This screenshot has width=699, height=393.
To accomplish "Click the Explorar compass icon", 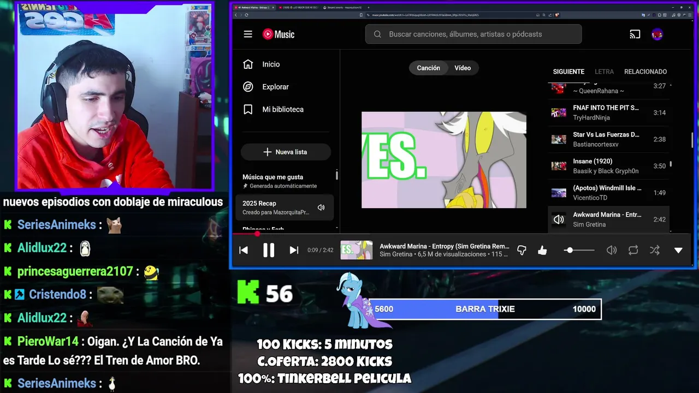I will [248, 87].
